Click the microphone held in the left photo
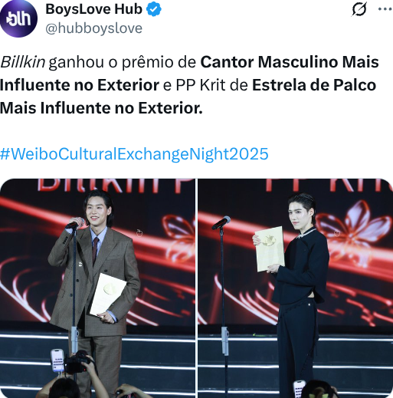The image size is (393, 398). (74, 223)
